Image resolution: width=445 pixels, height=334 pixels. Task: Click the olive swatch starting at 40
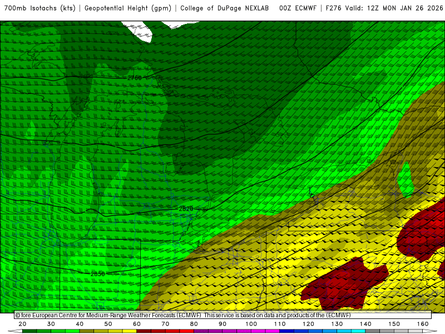point(87,331)
